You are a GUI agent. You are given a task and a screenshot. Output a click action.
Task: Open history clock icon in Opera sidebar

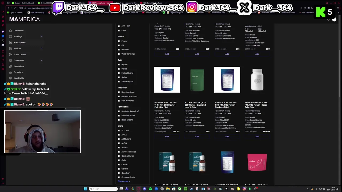pyautogui.click(x=3, y=60)
